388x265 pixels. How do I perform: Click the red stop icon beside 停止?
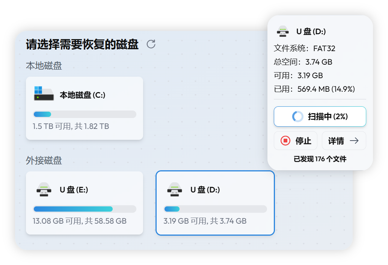(x=286, y=141)
